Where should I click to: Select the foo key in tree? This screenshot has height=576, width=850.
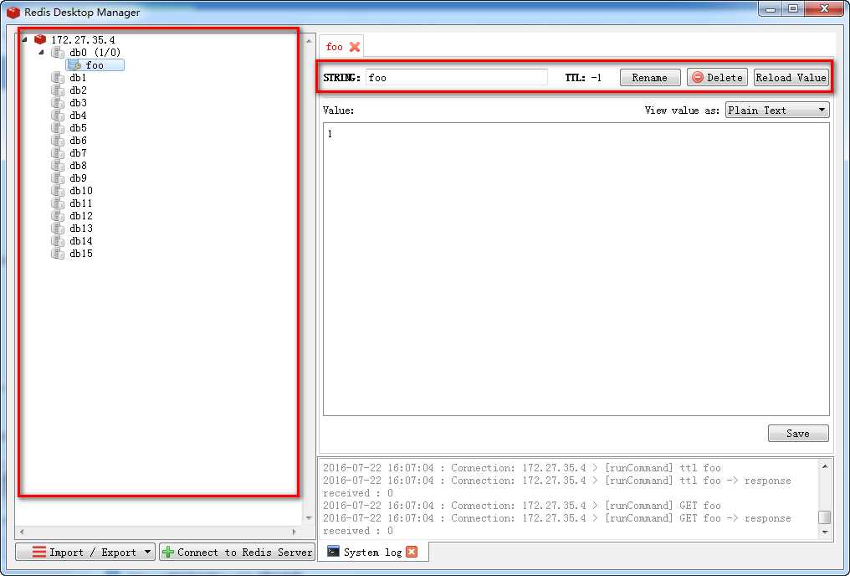click(95, 65)
